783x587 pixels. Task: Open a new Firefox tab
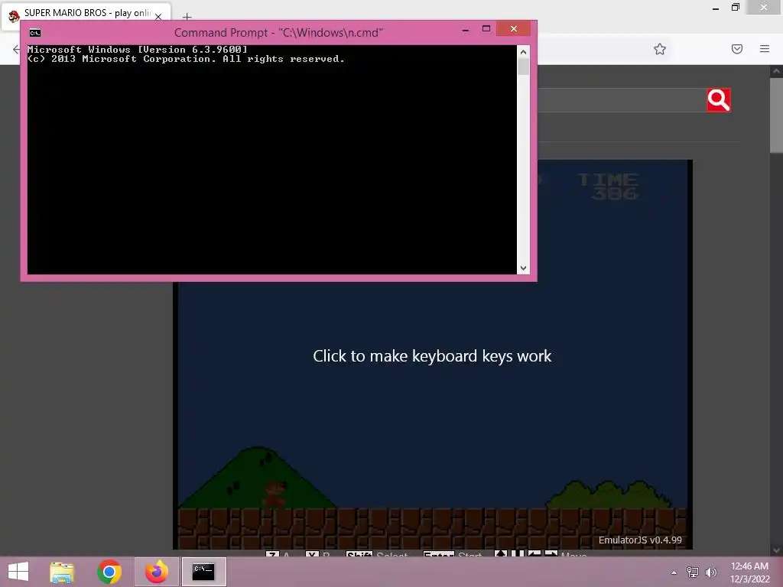(x=187, y=17)
